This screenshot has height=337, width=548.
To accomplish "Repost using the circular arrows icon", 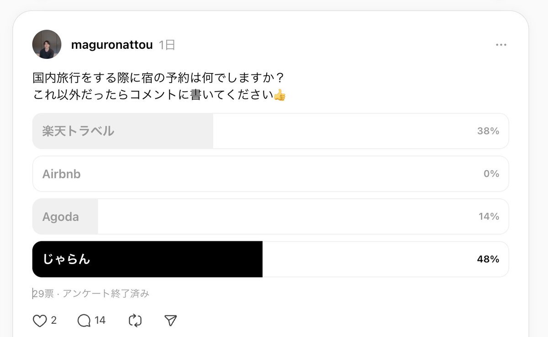I will pos(135,321).
